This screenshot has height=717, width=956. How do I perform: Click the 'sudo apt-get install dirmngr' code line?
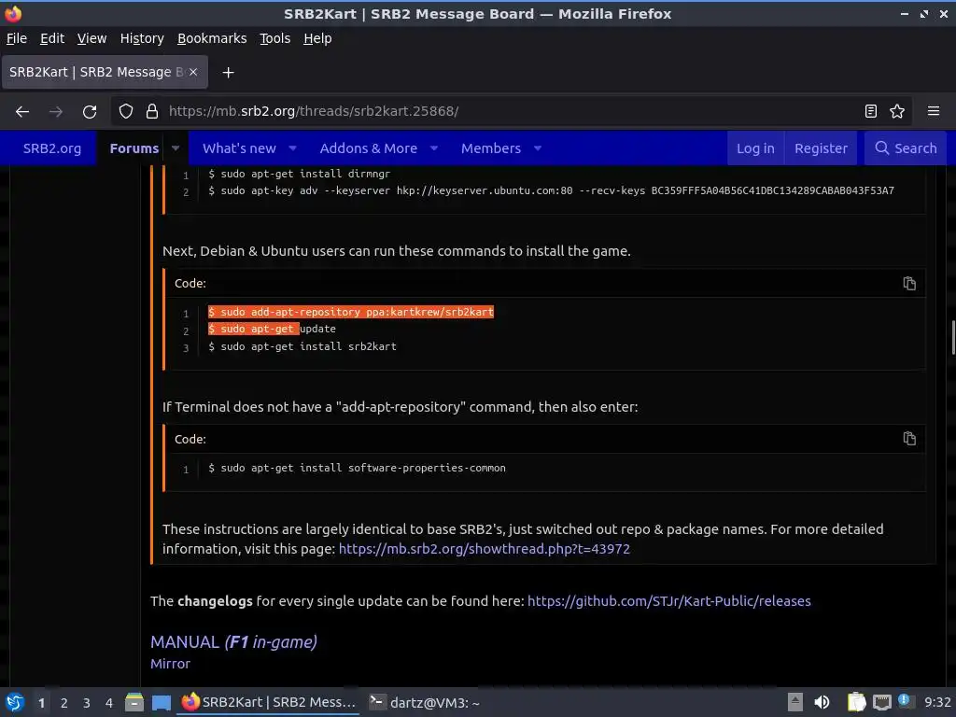pos(299,174)
